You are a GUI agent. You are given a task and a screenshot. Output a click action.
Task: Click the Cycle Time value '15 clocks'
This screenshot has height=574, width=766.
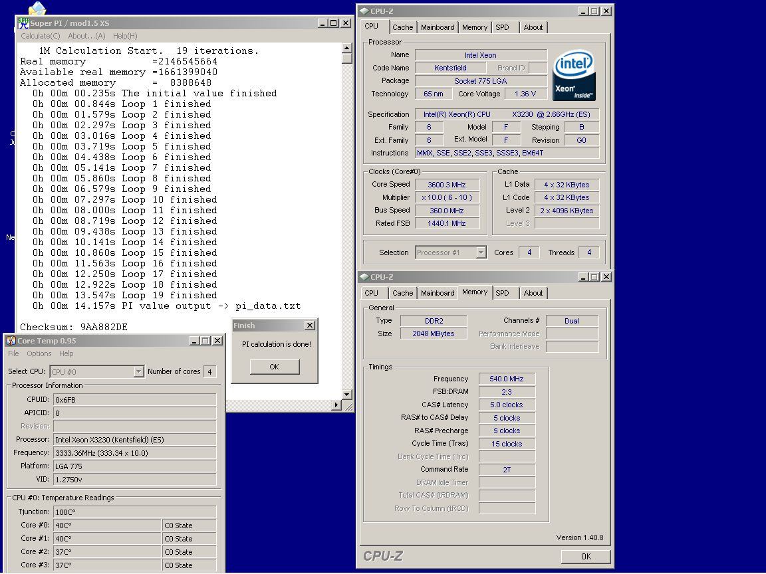coord(507,444)
